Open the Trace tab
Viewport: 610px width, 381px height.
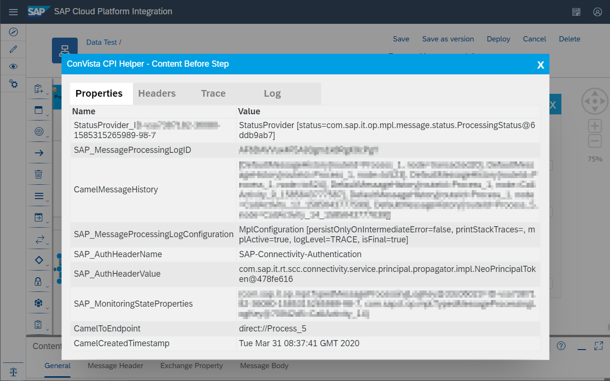pos(213,93)
